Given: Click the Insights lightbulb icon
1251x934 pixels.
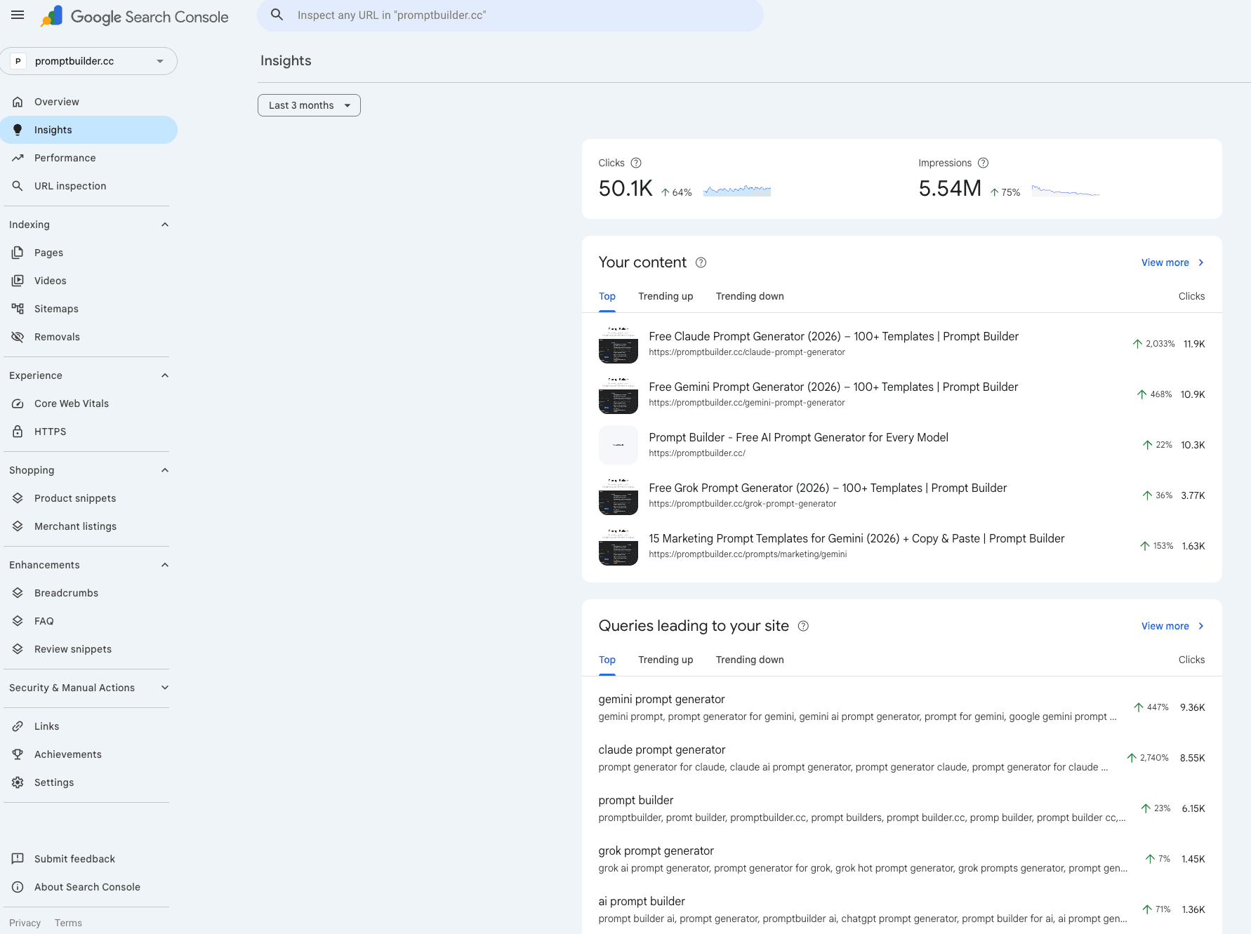Looking at the screenshot, I should [x=18, y=130].
